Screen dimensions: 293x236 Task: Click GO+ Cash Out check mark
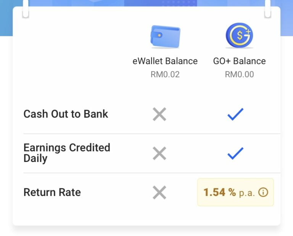(x=235, y=114)
